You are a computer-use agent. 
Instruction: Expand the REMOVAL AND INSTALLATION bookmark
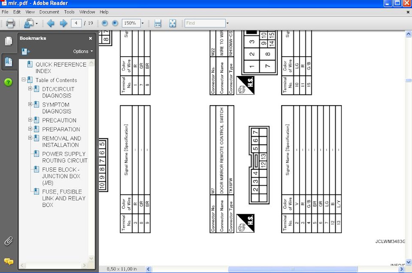pos(30,138)
